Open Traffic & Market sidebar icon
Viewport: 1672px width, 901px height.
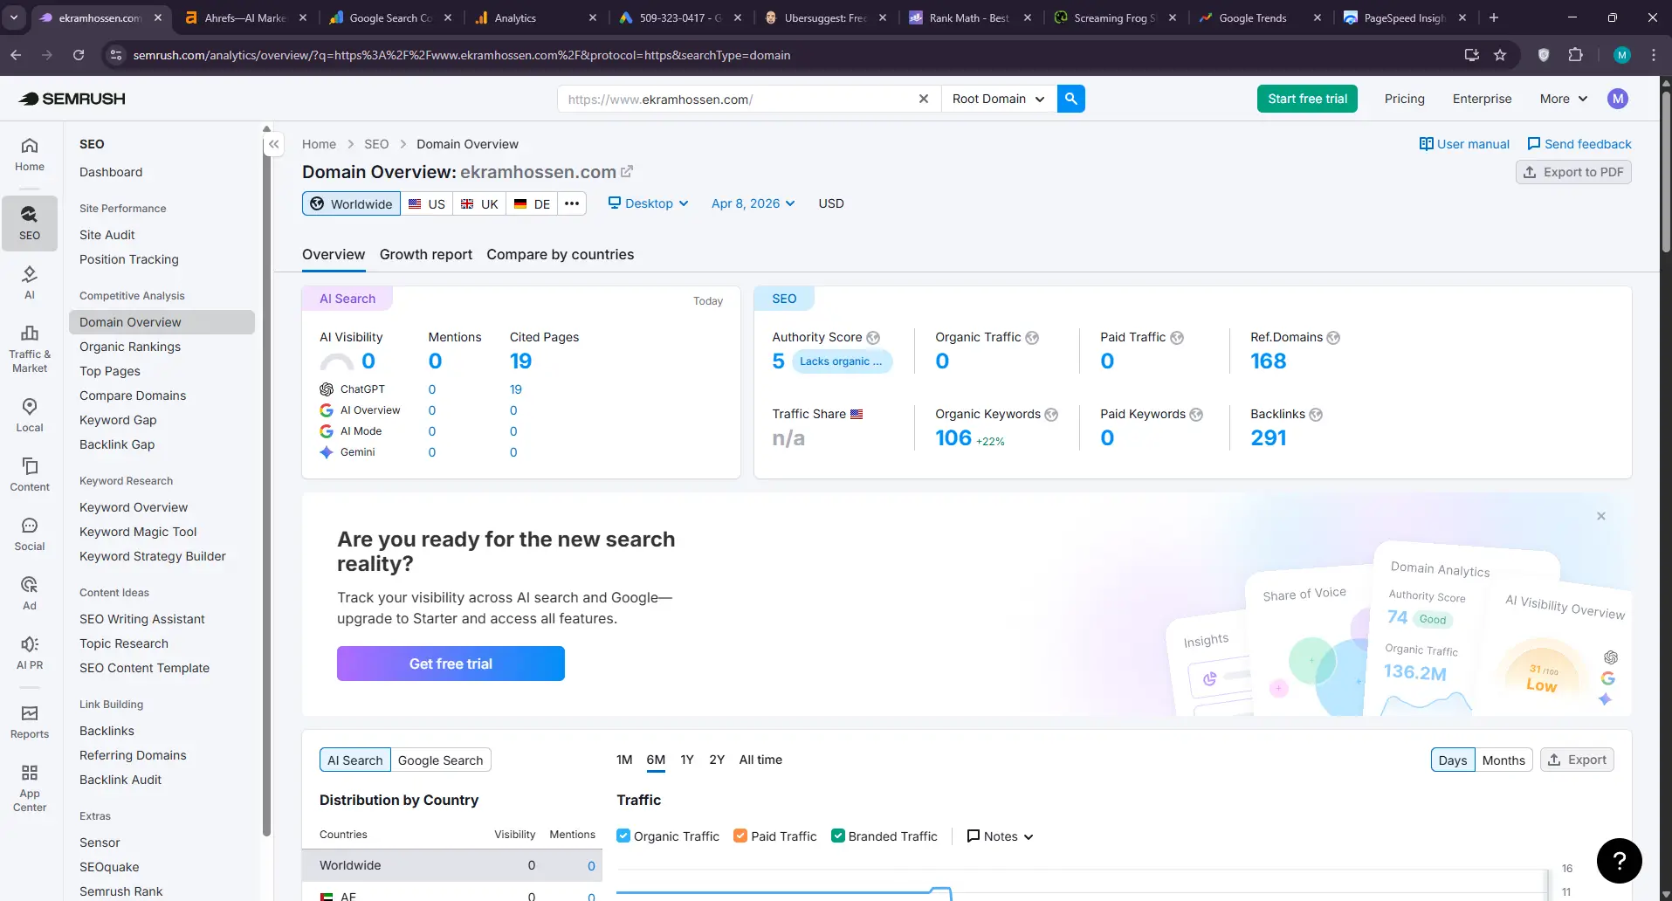click(30, 348)
